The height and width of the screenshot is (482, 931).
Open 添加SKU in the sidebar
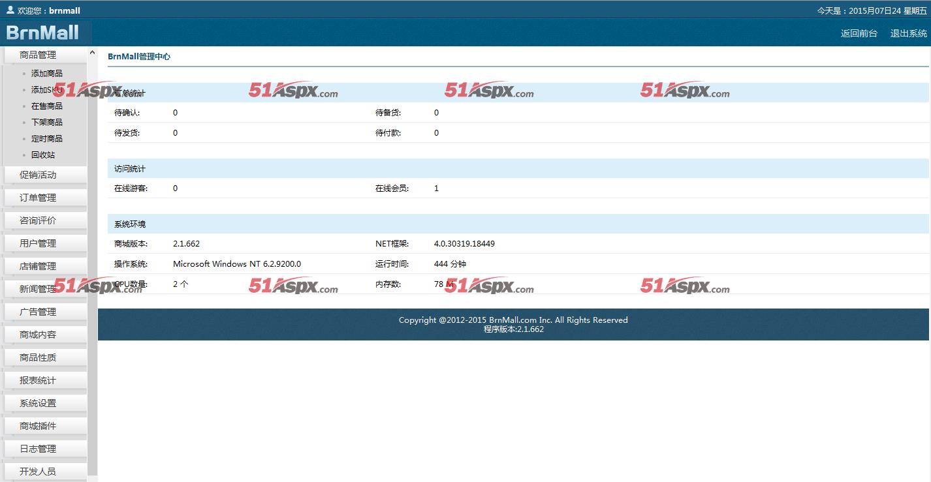point(47,90)
